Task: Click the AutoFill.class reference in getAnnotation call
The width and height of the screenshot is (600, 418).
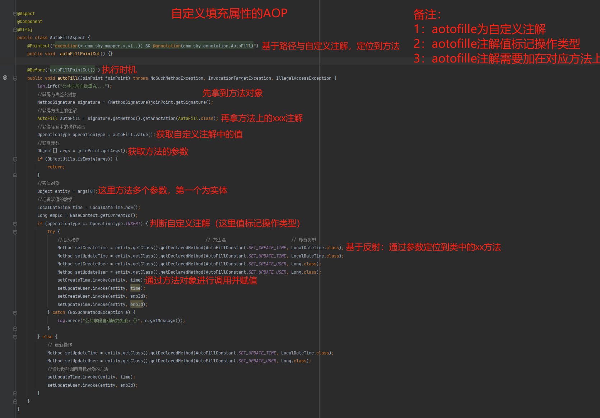Action: coord(196,118)
